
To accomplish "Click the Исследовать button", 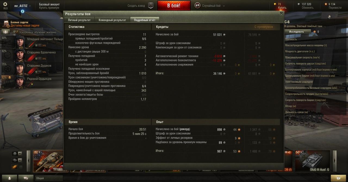I will tap(298, 32).
